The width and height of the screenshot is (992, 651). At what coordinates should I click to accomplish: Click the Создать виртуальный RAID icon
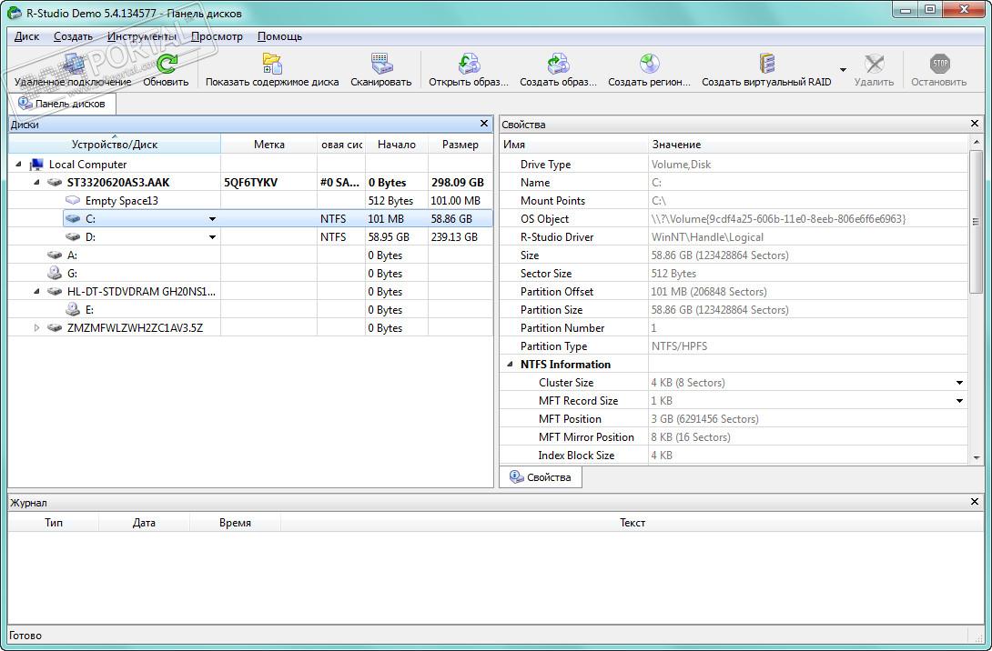pyautogui.click(x=767, y=64)
